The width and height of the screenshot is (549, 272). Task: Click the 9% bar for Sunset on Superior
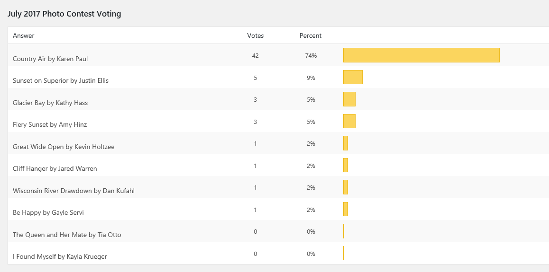pos(353,77)
